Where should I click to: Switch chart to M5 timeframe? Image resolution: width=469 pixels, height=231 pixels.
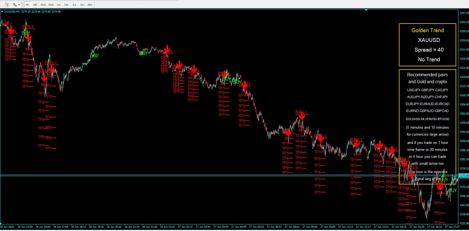pyautogui.click(x=35, y=5)
